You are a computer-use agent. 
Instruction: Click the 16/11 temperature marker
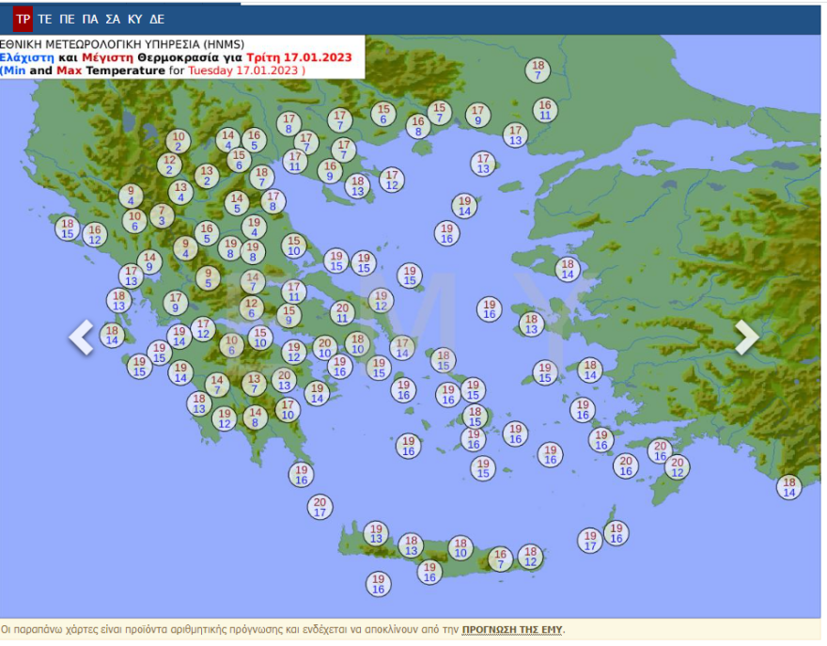(544, 110)
